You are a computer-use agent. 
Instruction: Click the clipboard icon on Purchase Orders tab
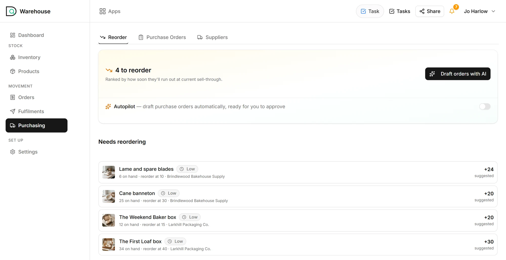(141, 37)
